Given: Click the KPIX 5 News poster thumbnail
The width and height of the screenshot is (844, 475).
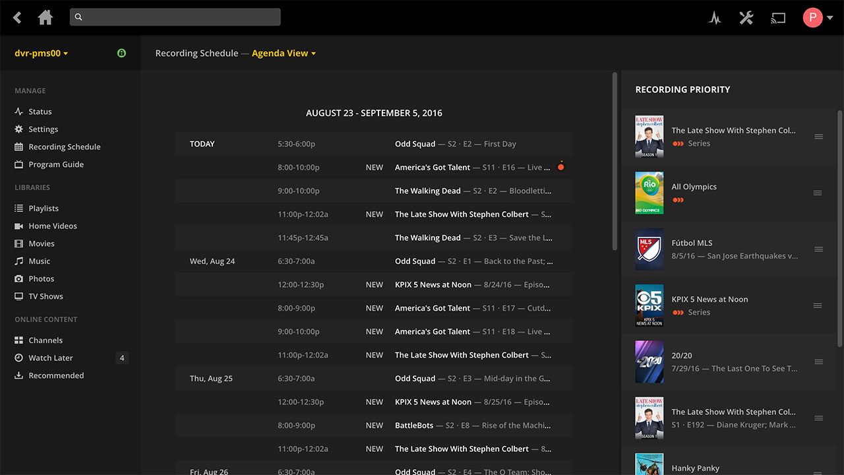Looking at the screenshot, I should pyautogui.click(x=649, y=305).
